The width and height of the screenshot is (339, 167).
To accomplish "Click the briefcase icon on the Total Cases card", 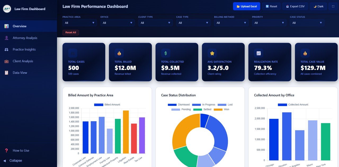I will click(72, 53).
